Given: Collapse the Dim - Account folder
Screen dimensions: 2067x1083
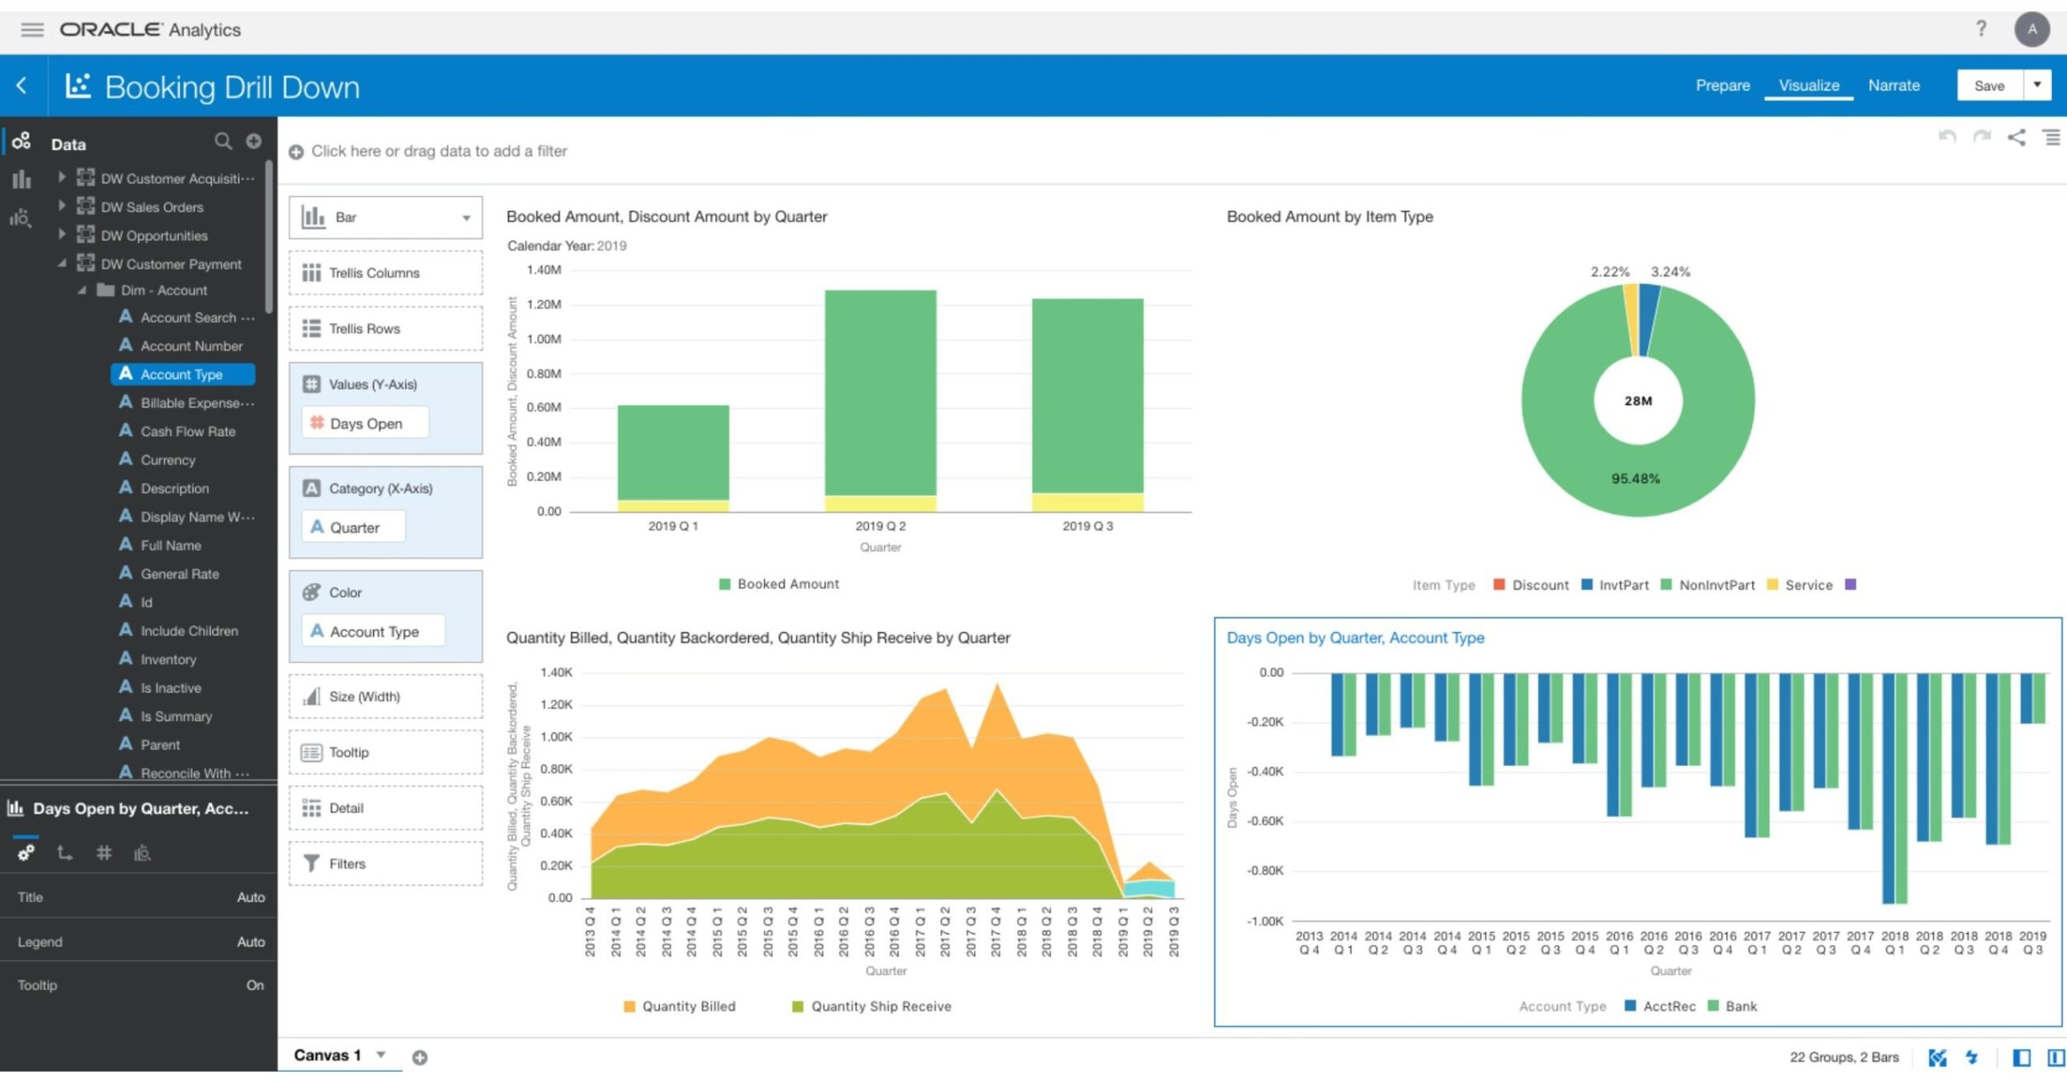Looking at the screenshot, I should point(82,290).
